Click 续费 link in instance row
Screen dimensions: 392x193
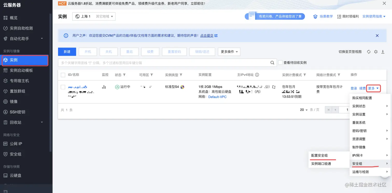(x=363, y=88)
